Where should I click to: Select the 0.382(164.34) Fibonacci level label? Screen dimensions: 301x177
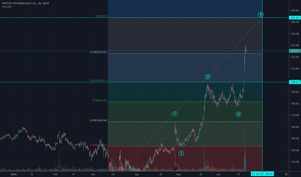tap(99, 120)
